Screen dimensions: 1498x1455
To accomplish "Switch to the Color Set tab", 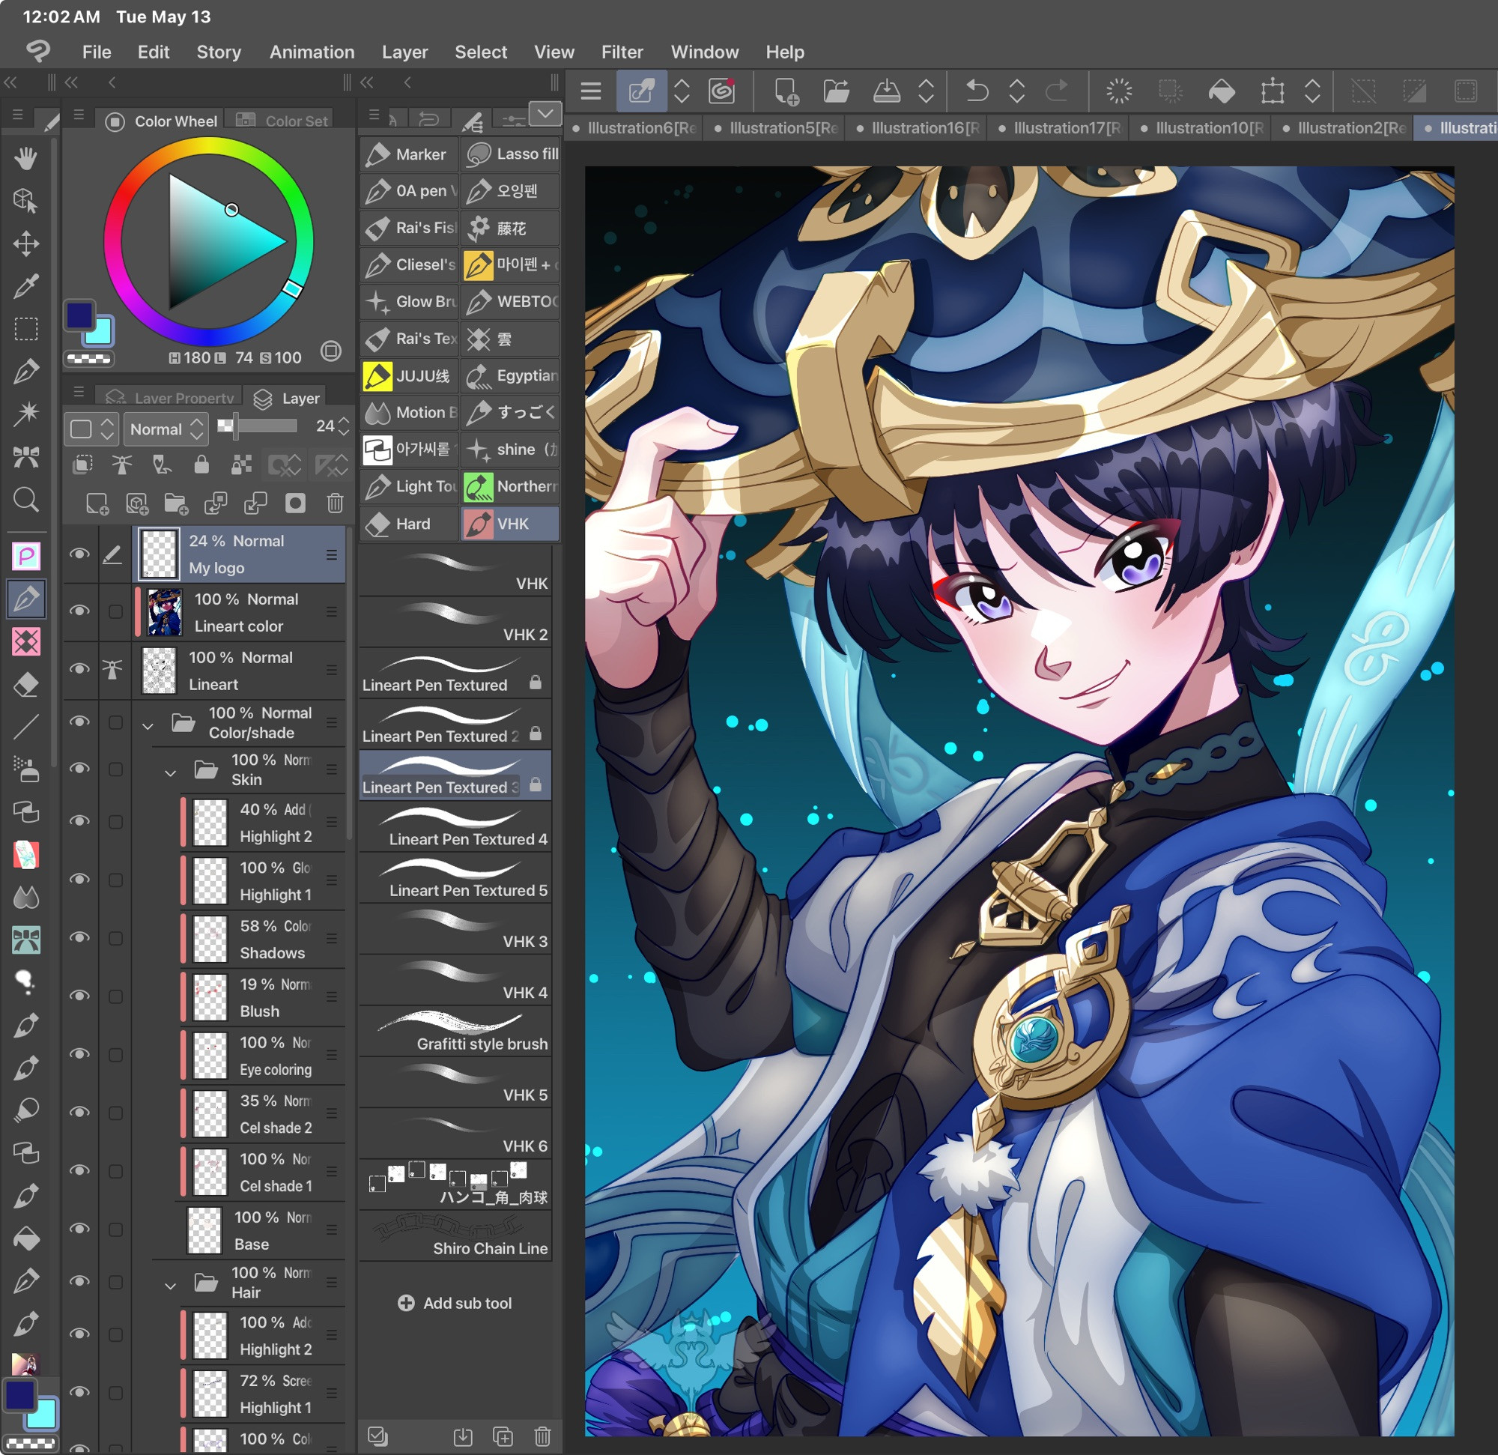I will coord(282,120).
